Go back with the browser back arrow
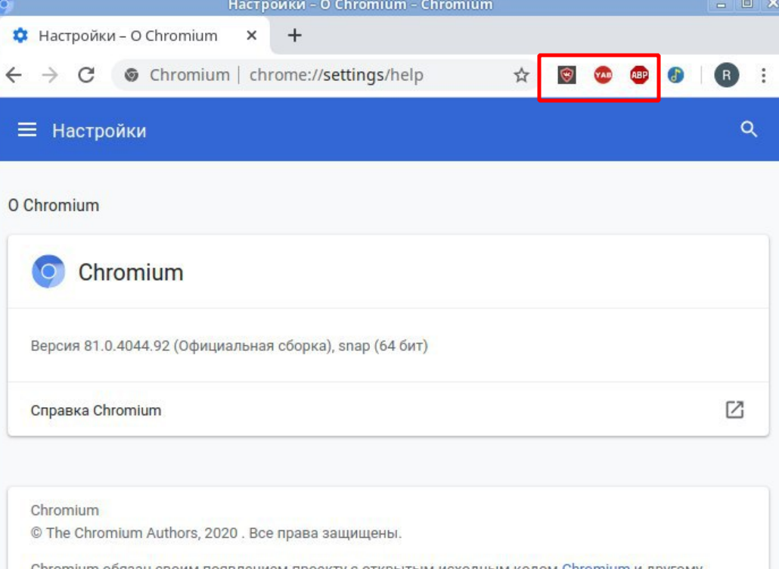 point(14,75)
